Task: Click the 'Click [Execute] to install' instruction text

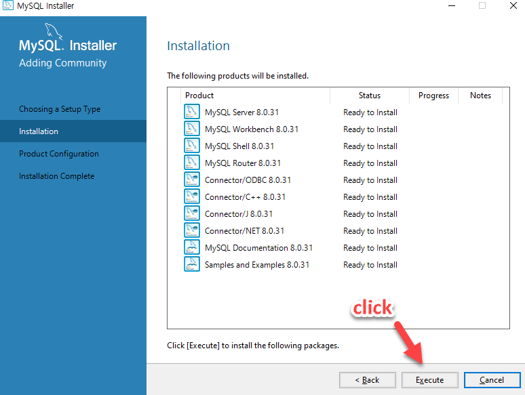Action: pyautogui.click(x=253, y=346)
